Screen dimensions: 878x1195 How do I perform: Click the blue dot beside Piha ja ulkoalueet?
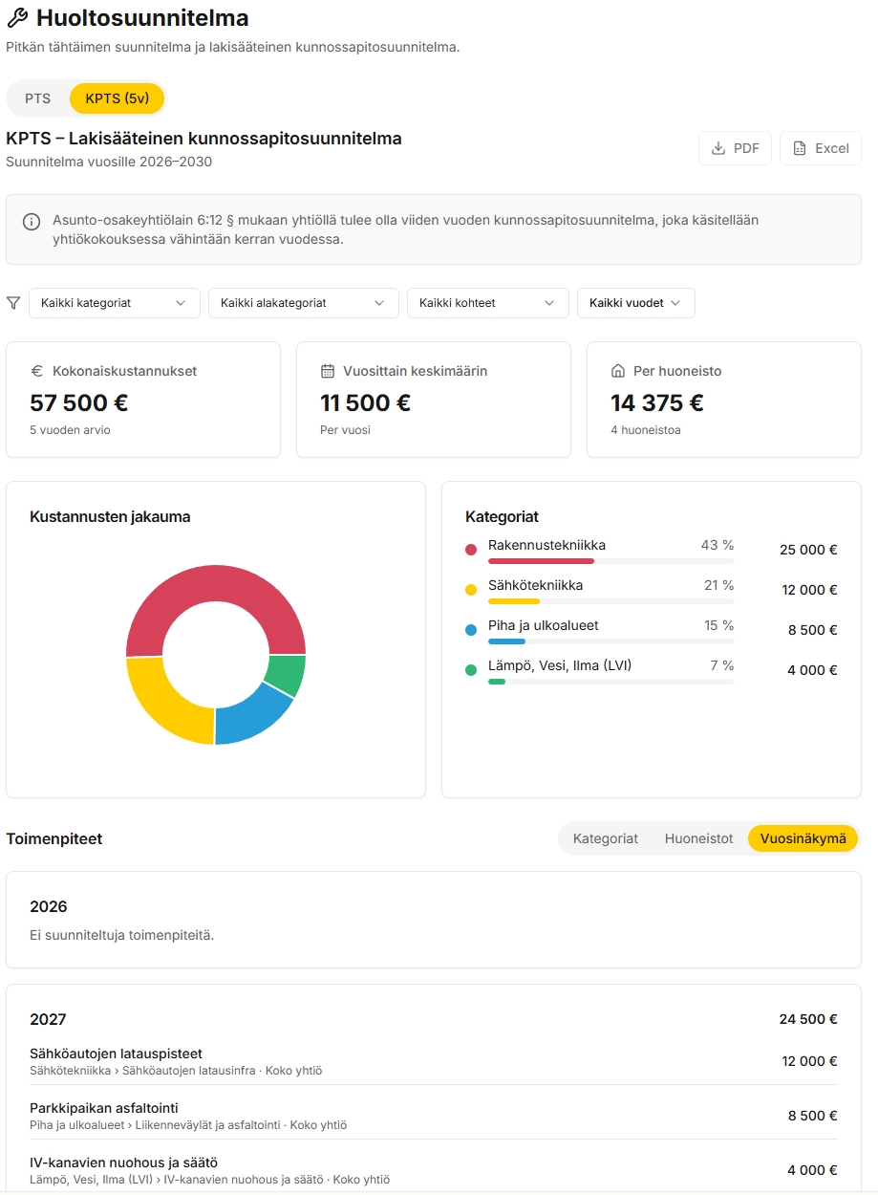coord(471,630)
